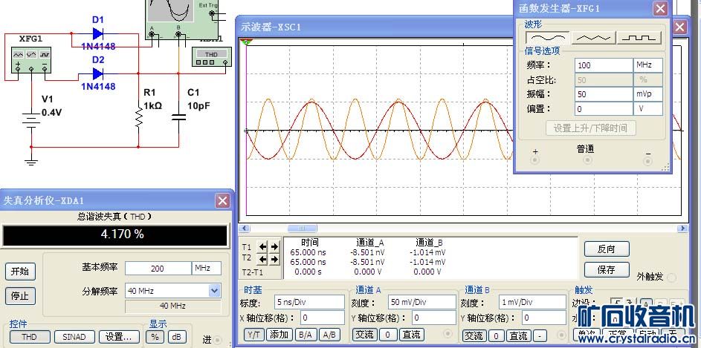
Task: Click the T2 cursor right arrow
Action: (x=274, y=258)
